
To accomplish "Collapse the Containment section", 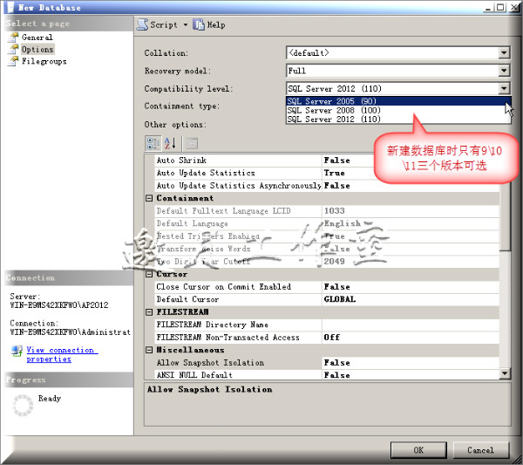I will coord(149,198).
